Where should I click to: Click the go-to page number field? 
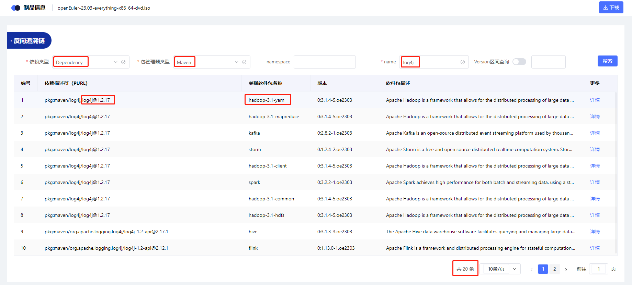coord(598,269)
